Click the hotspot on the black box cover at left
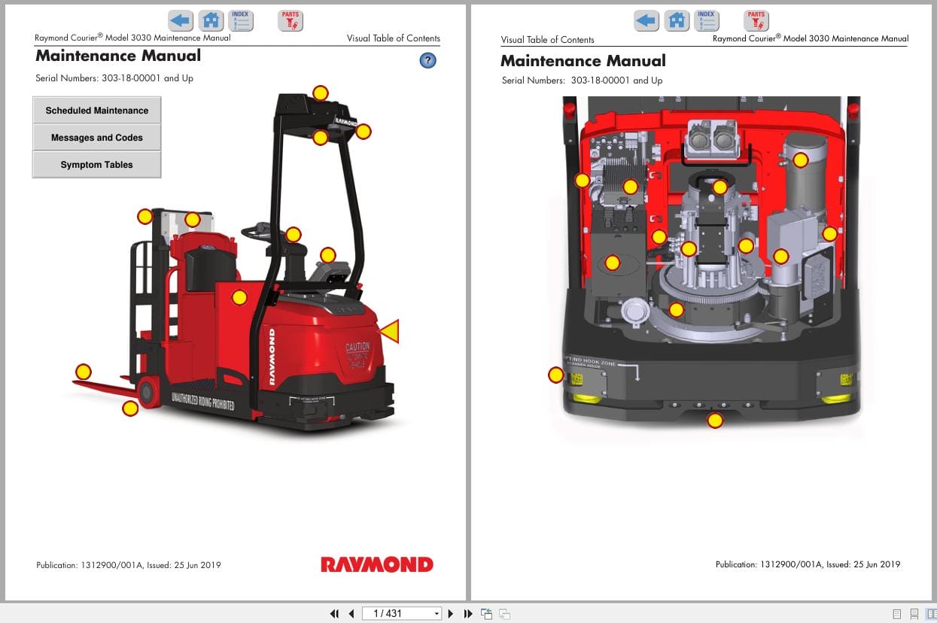Image resolution: width=937 pixels, height=623 pixels. click(x=613, y=263)
